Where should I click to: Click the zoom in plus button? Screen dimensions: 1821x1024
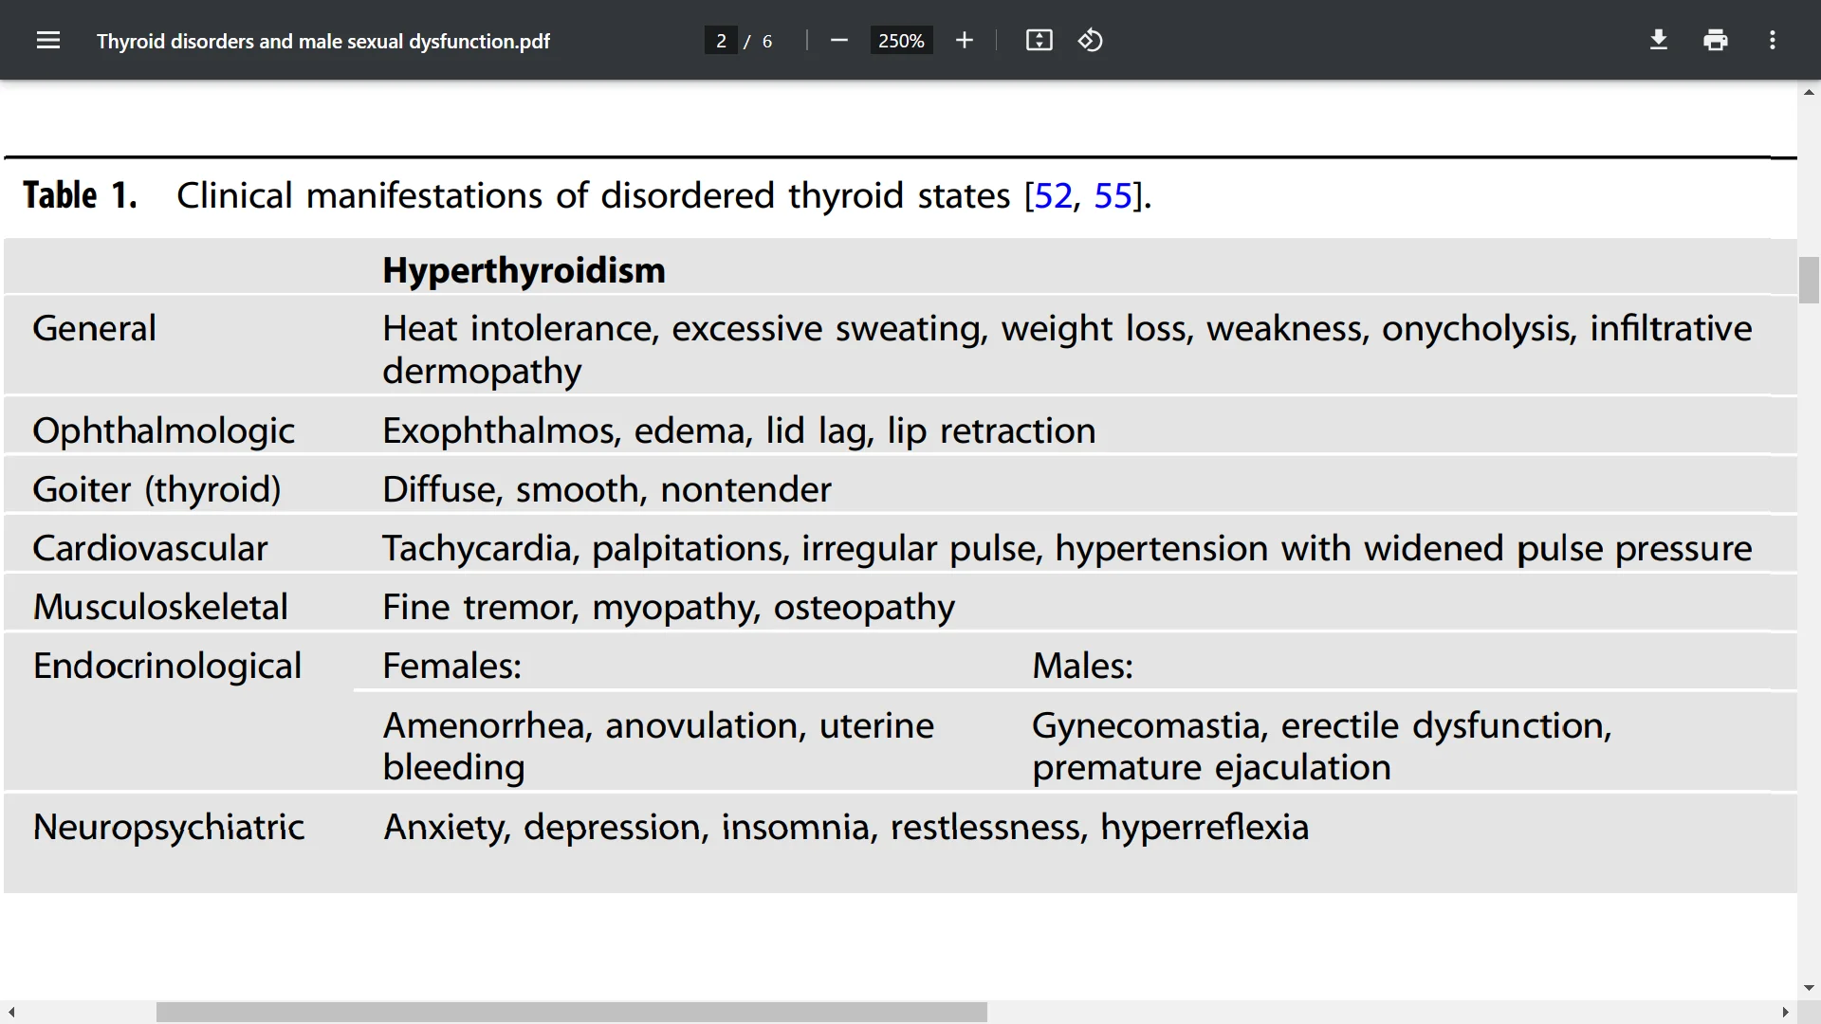(x=964, y=40)
